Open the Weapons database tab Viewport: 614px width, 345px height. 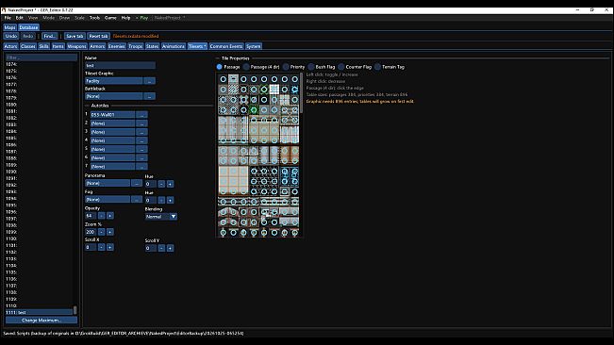click(76, 46)
